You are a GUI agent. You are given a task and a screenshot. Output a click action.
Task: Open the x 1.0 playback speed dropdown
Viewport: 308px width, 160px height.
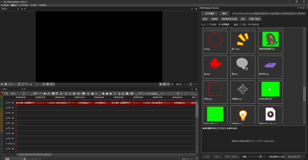click(12, 84)
